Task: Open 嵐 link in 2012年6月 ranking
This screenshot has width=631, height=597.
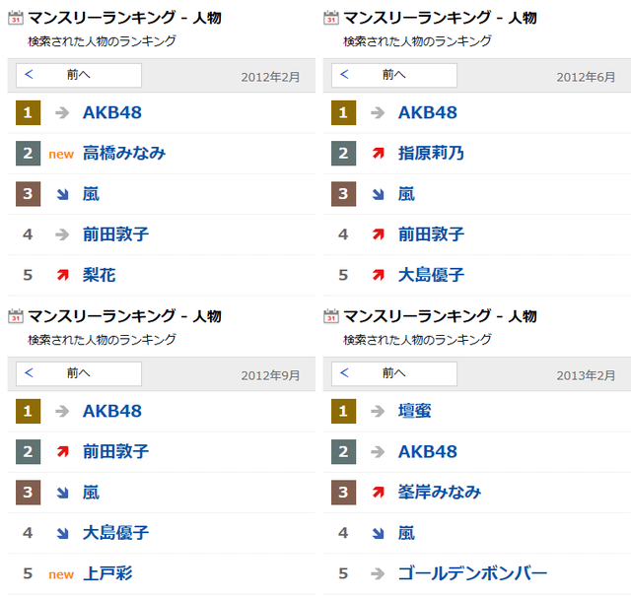Action: 406,194
